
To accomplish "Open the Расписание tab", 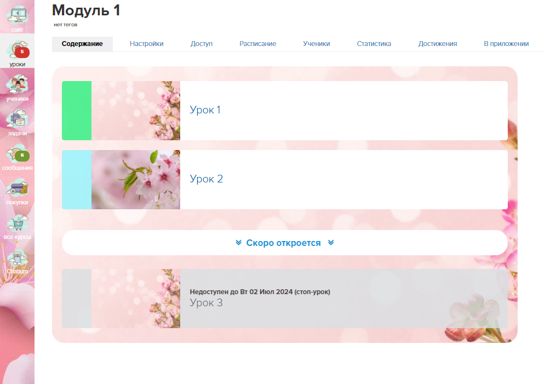I will pyautogui.click(x=257, y=44).
